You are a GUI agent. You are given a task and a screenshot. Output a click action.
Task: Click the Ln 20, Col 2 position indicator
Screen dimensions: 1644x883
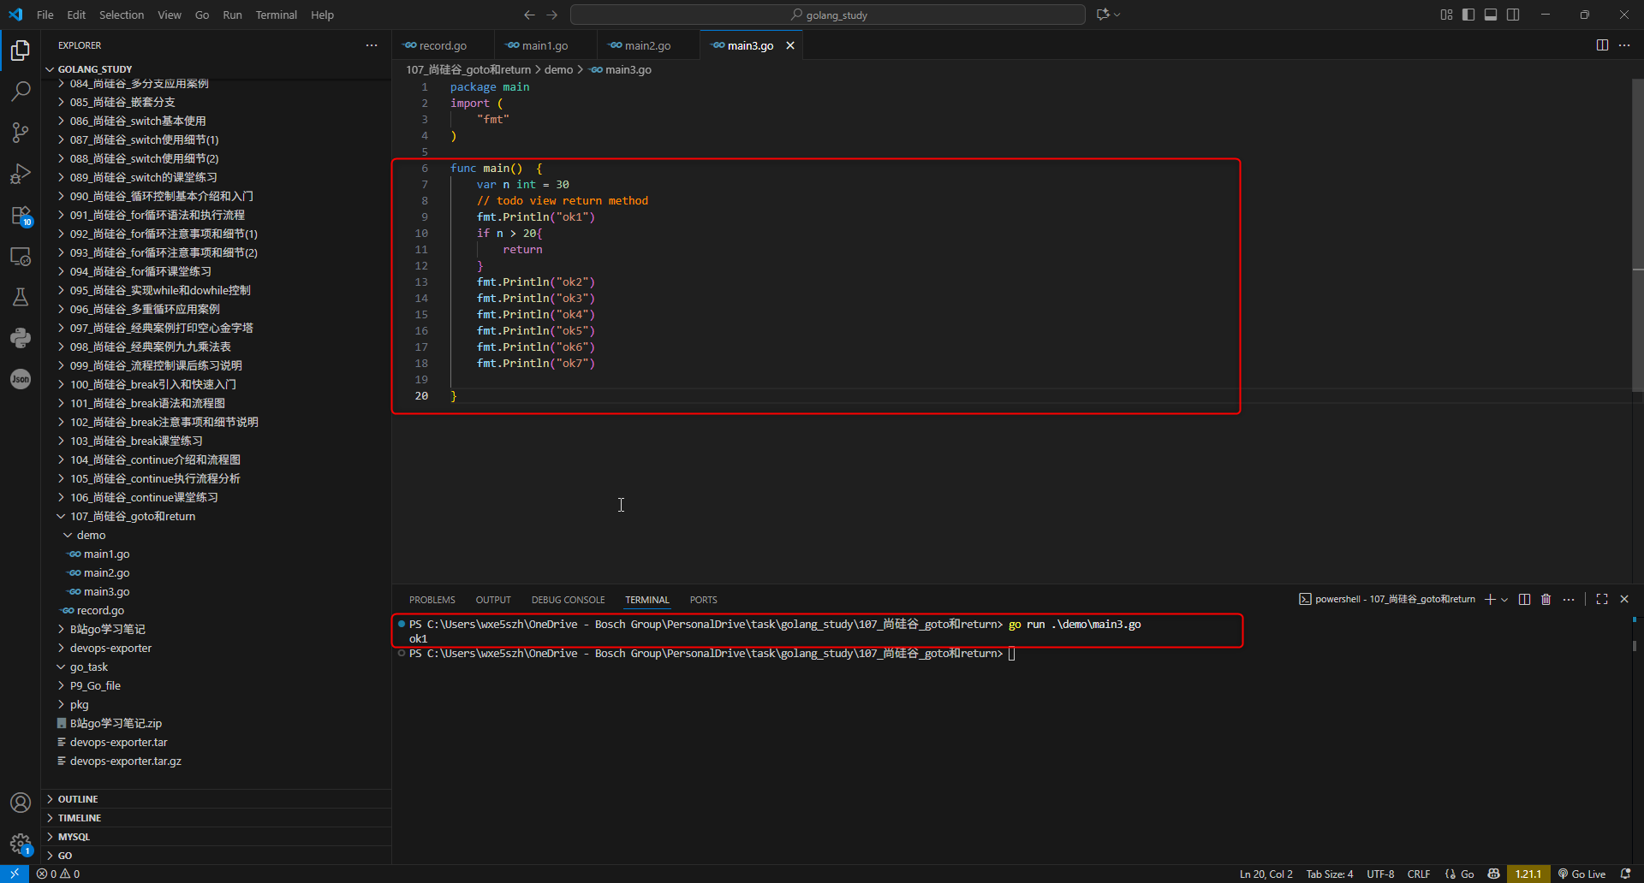[x=1266, y=874]
